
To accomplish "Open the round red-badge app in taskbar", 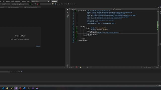I will 20,88.
